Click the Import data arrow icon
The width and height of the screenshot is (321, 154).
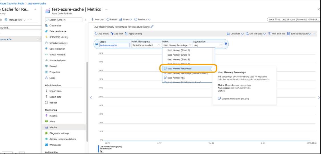[x=46, y=91]
